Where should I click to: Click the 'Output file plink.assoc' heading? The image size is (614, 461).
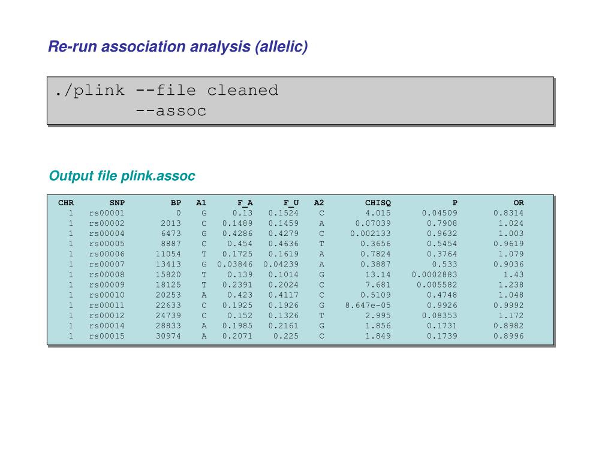coord(122,176)
